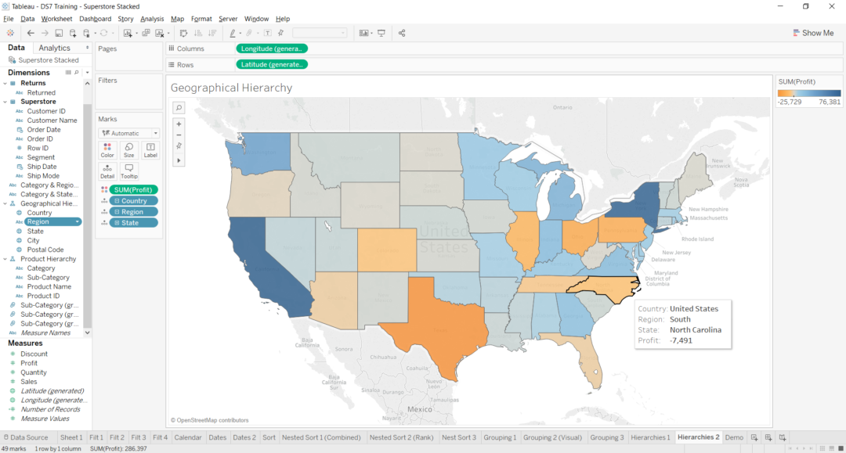Click the Presentation Mode icon

pyautogui.click(x=381, y=33)
